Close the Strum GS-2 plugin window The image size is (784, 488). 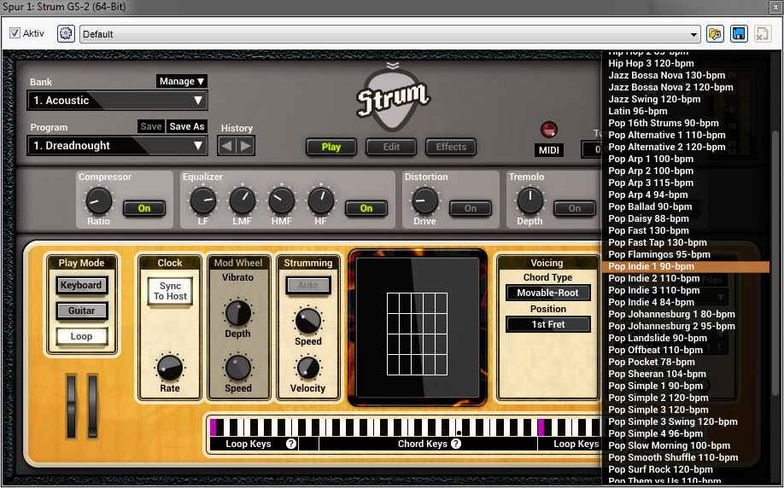(x=774, y=7)
